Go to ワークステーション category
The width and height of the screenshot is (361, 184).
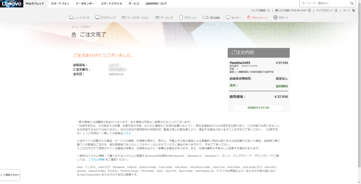pyautogui.click(x=138, y=18)
